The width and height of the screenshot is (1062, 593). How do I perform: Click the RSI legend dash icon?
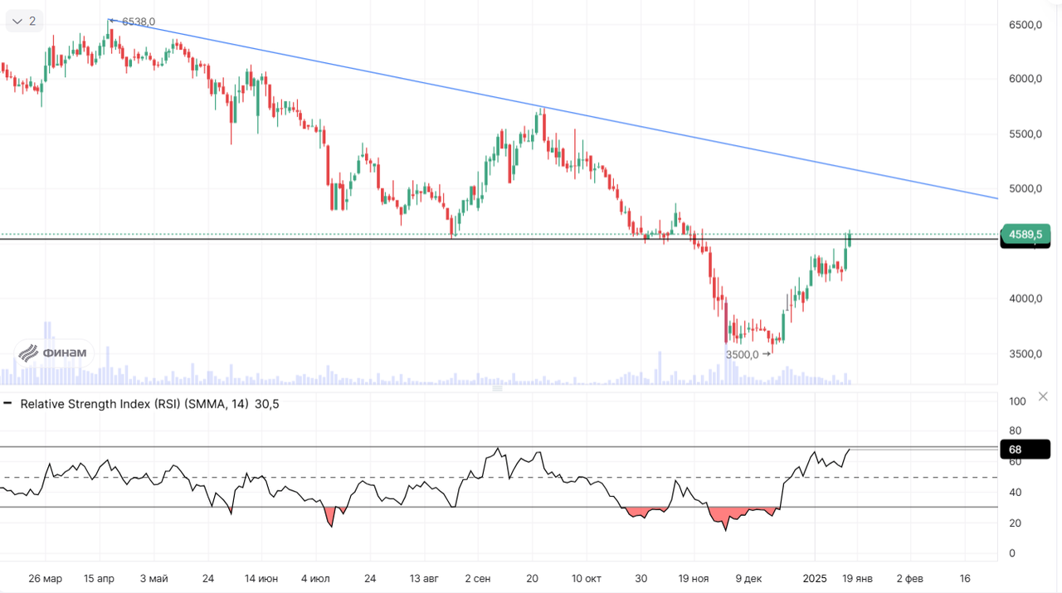tap(8, 404)
